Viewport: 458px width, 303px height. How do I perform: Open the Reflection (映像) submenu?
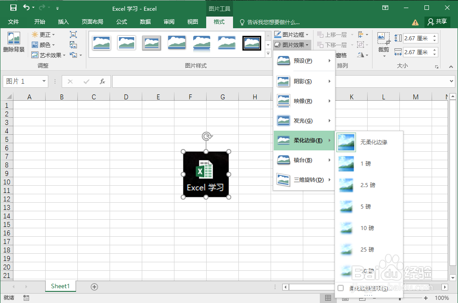pos(304,101)
